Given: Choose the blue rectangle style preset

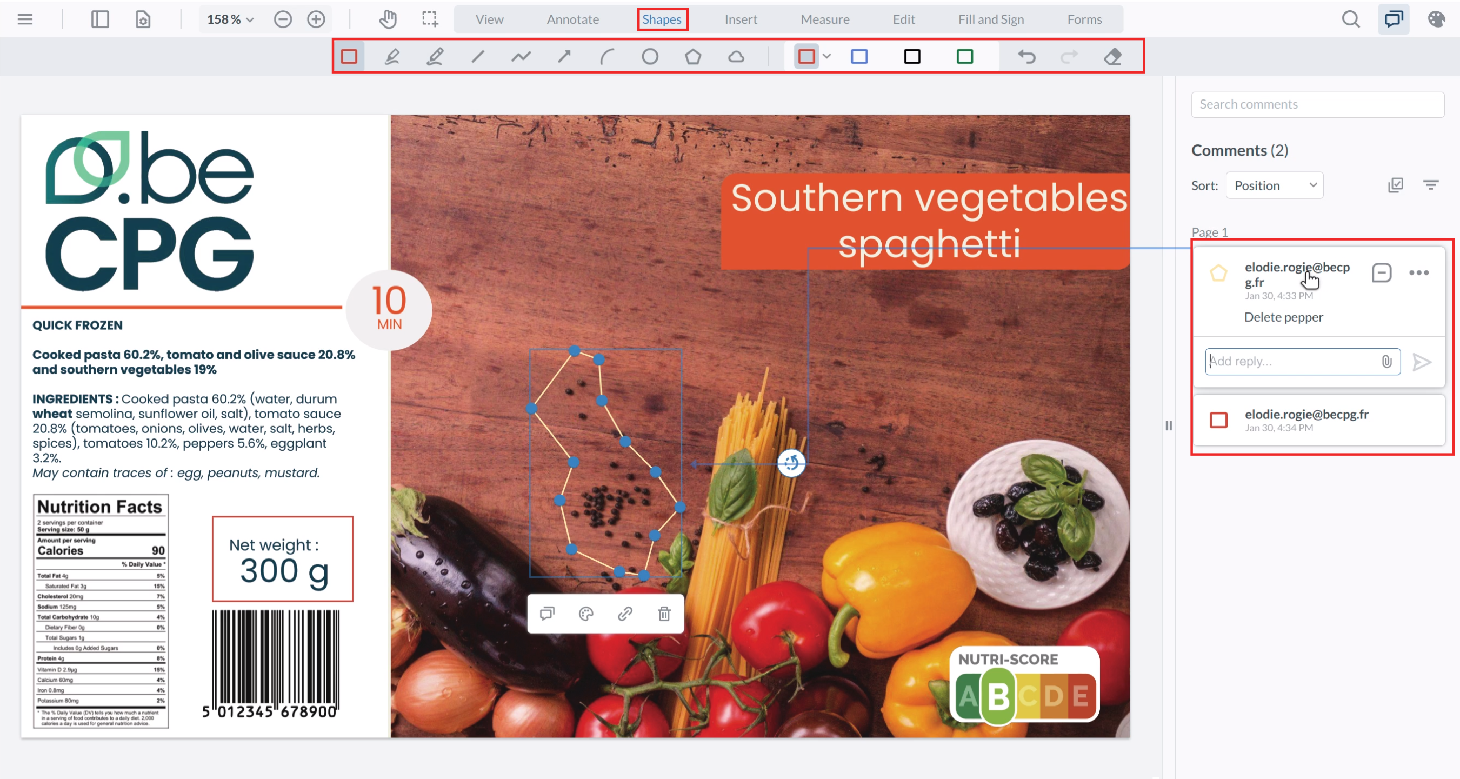Looking at the screenshot, I should point(859,56).
